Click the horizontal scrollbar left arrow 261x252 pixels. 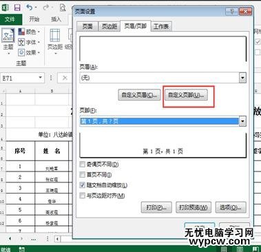coord(57,239)
